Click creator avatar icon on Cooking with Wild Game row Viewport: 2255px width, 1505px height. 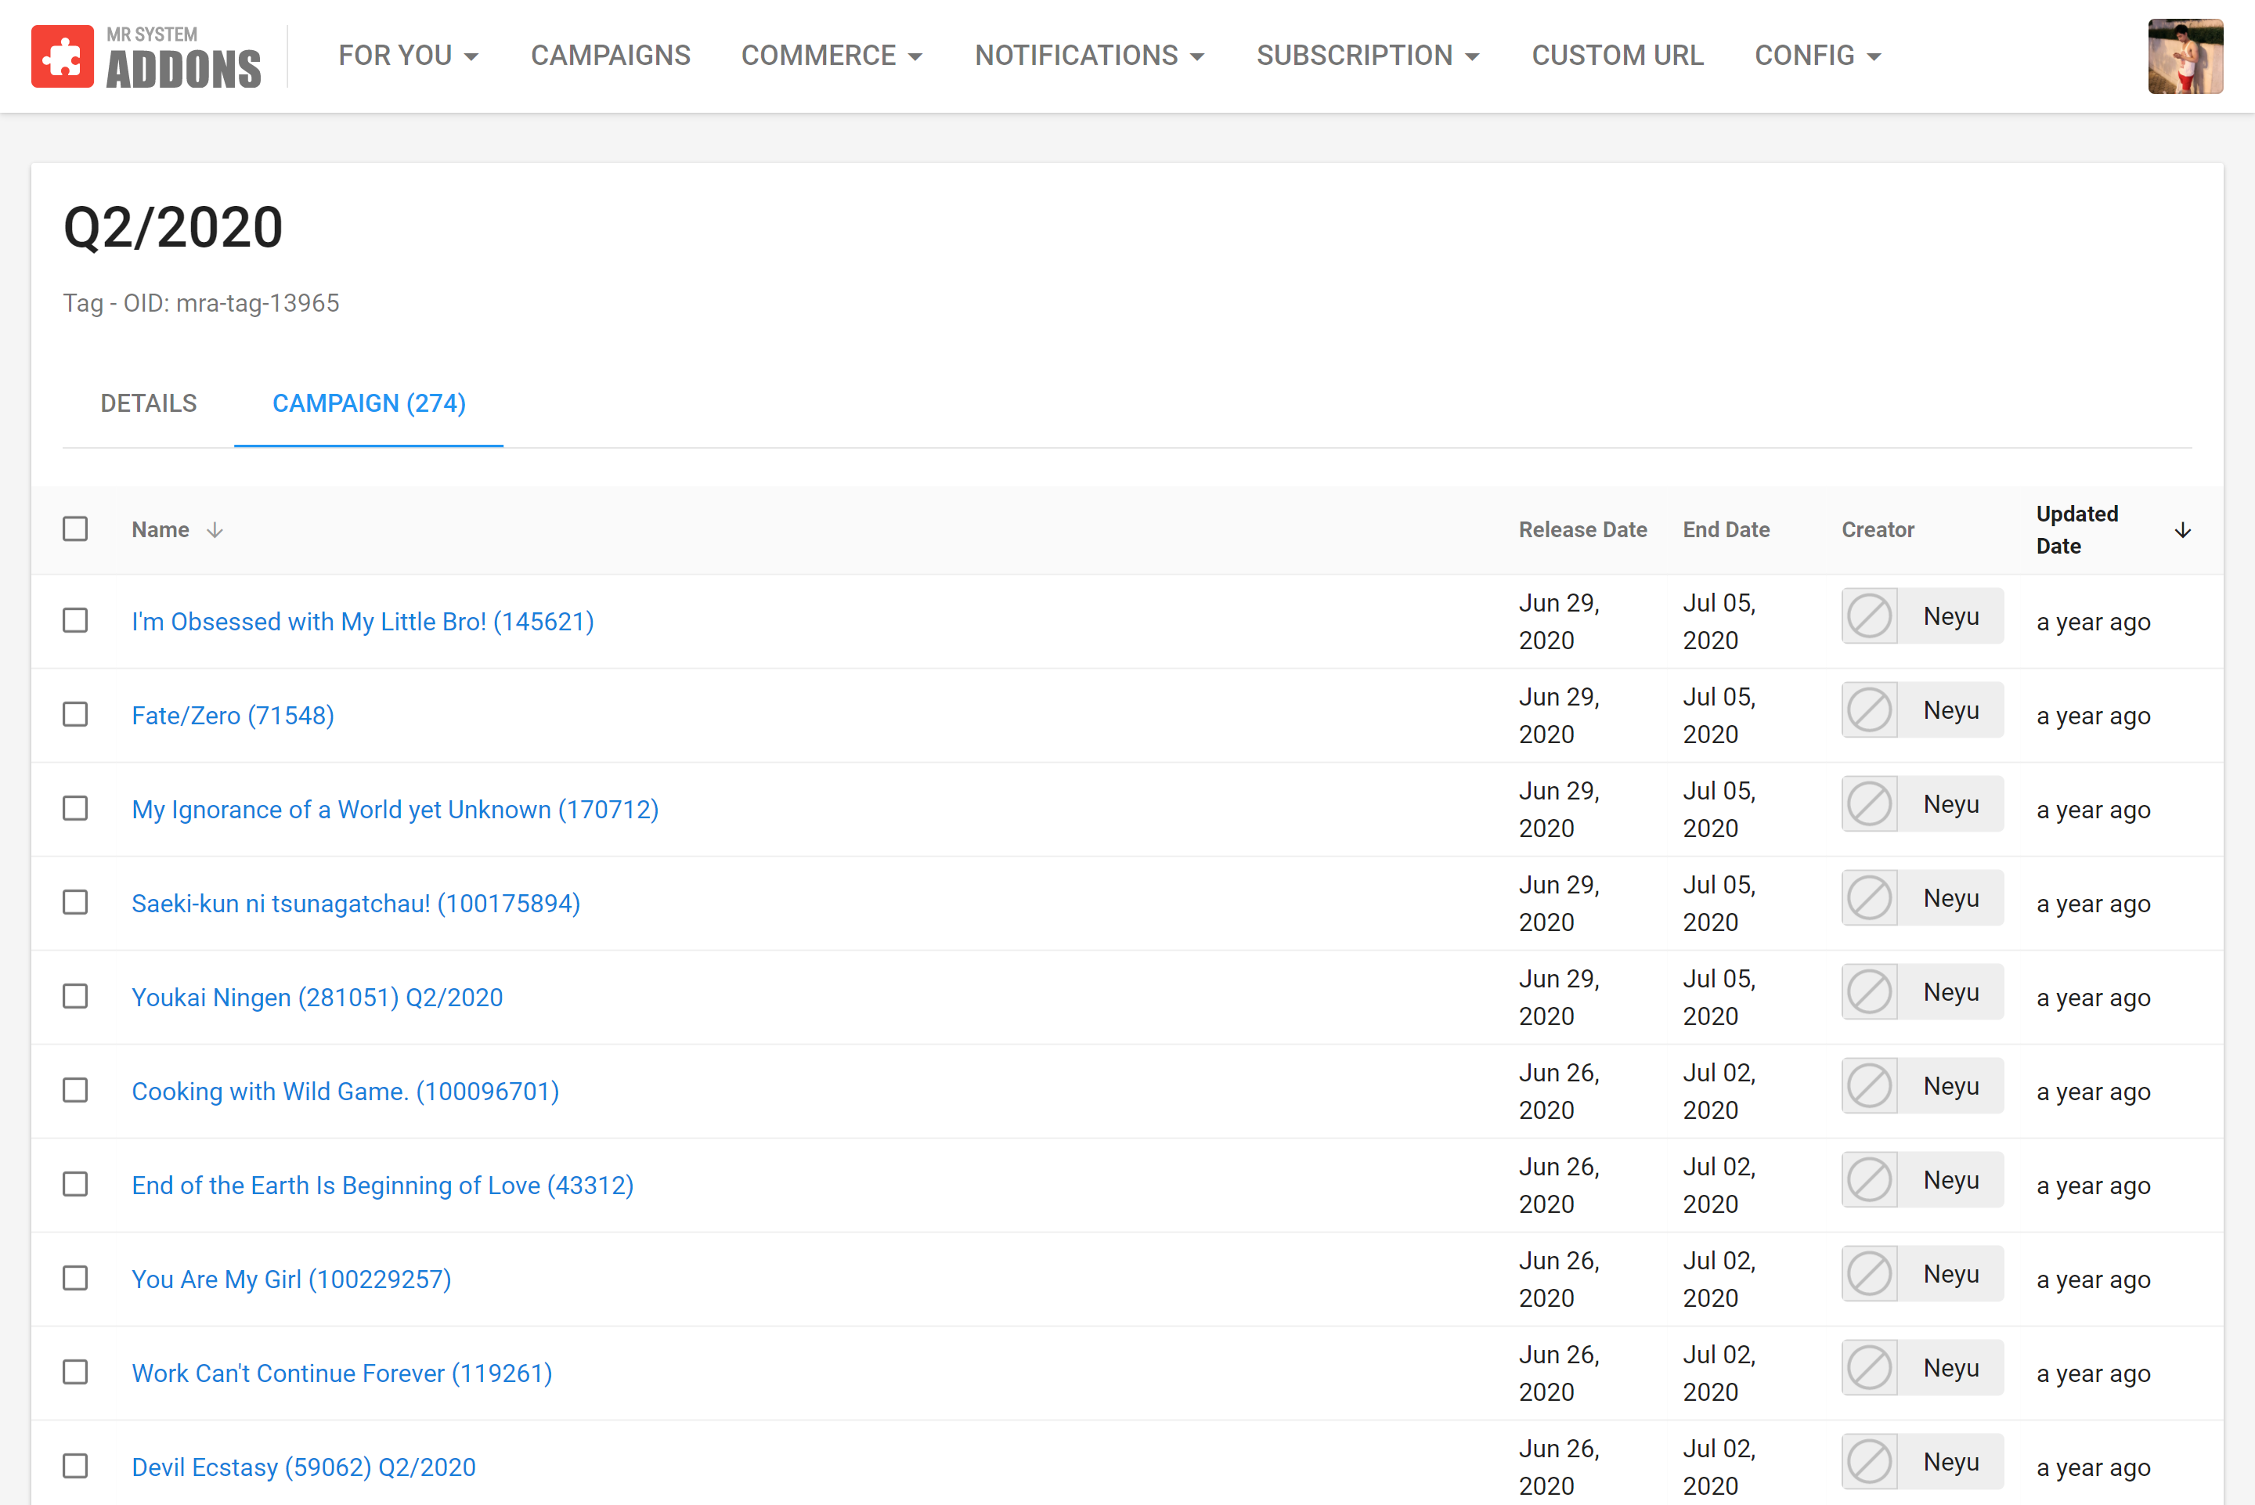click(1868, 1087)
